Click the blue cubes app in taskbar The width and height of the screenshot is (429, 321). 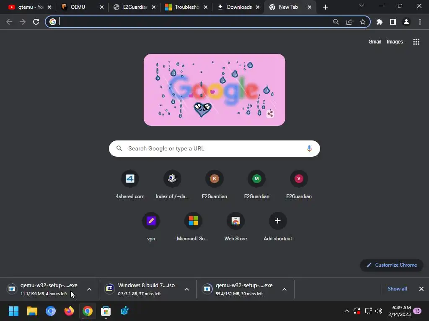coord(125,311)
